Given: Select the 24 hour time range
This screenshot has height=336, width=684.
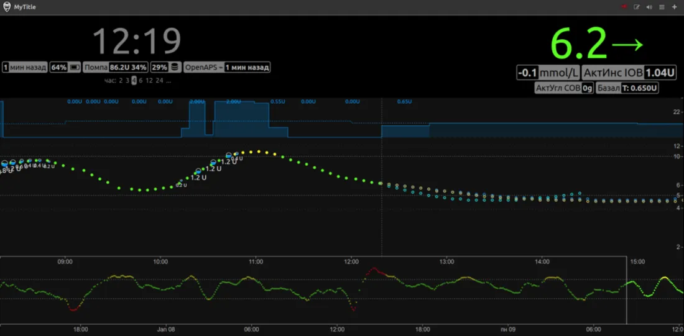Looking at the screenshot, I should [159, 81].
